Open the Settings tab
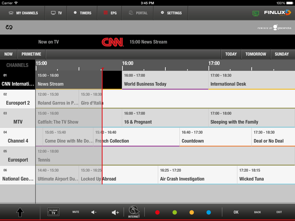Image resolution: width=295 pixels, height=221 pixels. [x=171, y=13]
